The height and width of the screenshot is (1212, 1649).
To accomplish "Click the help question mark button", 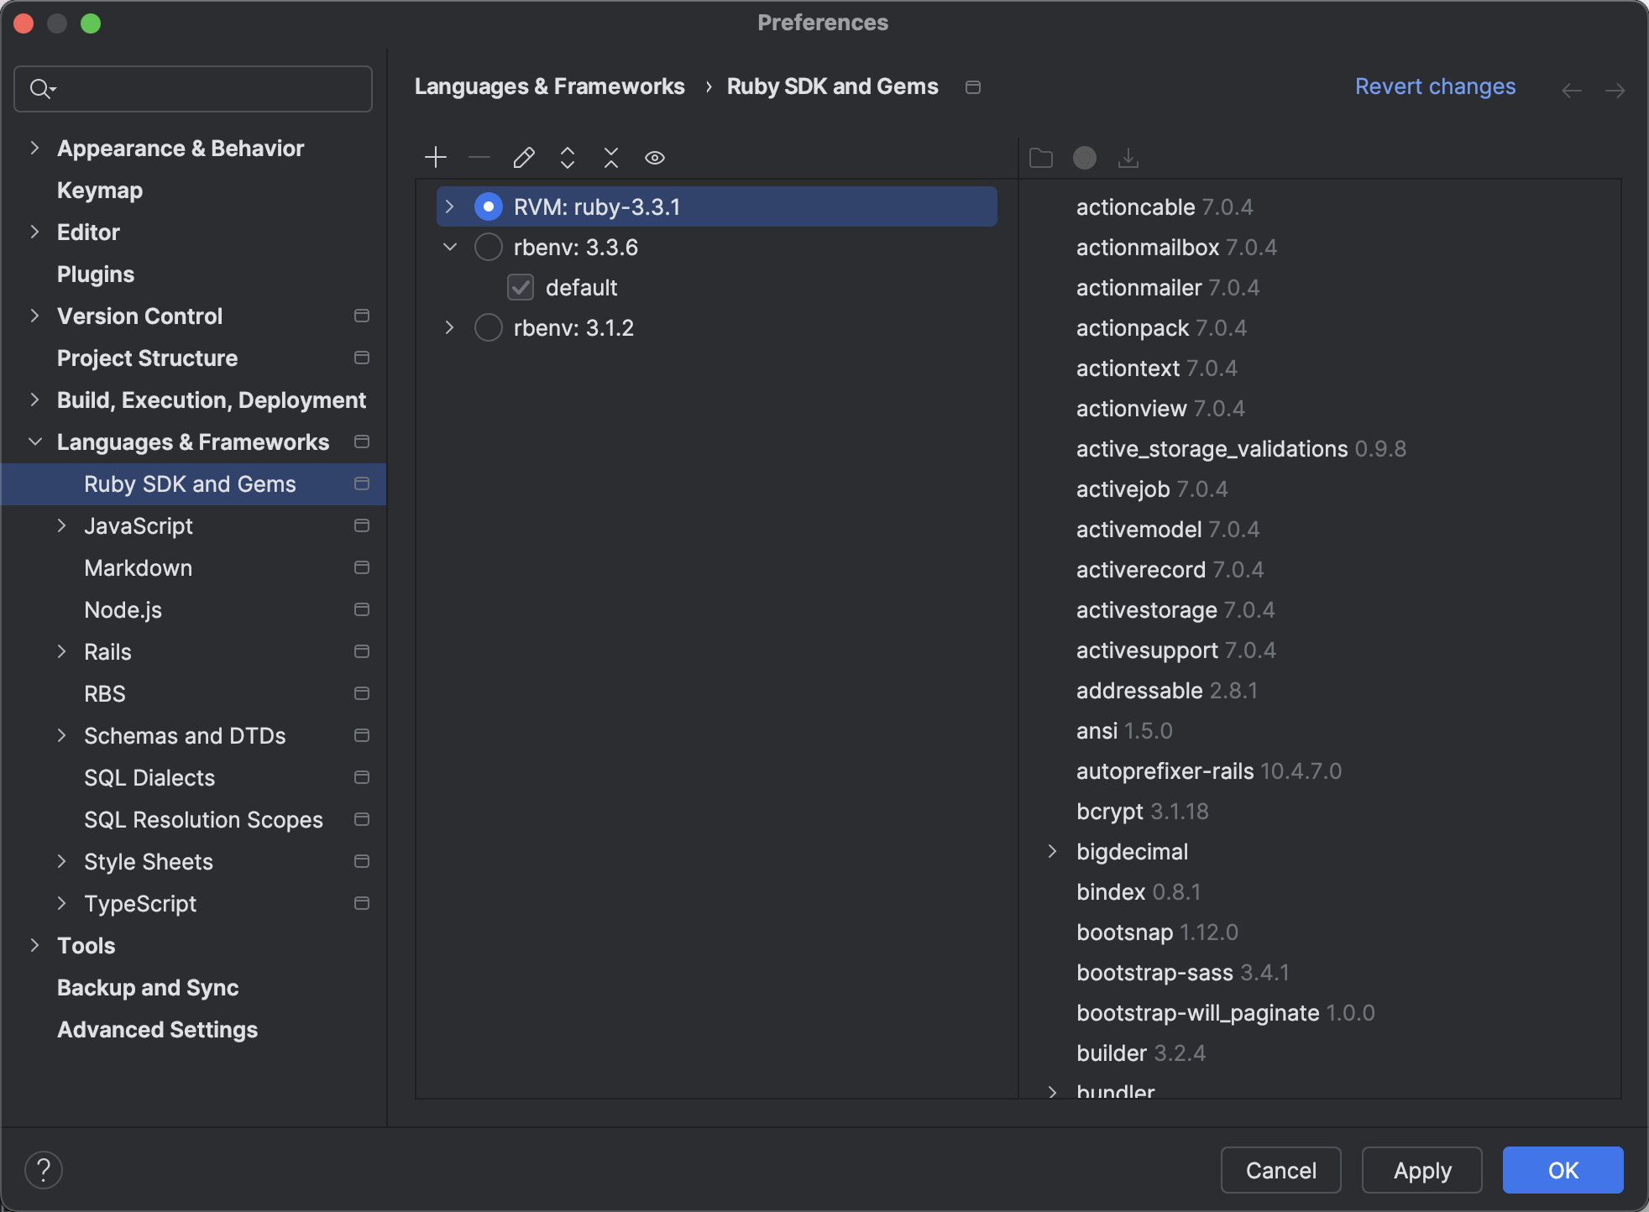I will coord(44,1170).
